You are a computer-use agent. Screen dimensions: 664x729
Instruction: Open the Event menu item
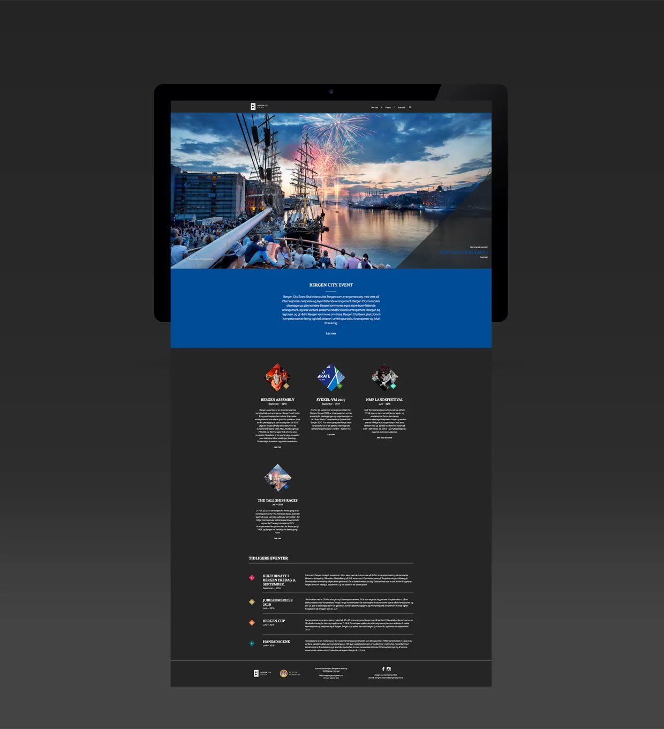click(x=388, y=107)
